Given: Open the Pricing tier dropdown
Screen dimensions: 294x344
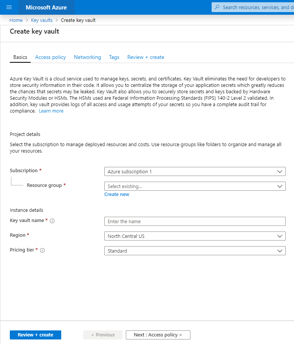Looking at the screenshot, I should point(195,251).
